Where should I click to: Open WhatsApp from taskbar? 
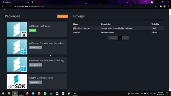point(45,93)
